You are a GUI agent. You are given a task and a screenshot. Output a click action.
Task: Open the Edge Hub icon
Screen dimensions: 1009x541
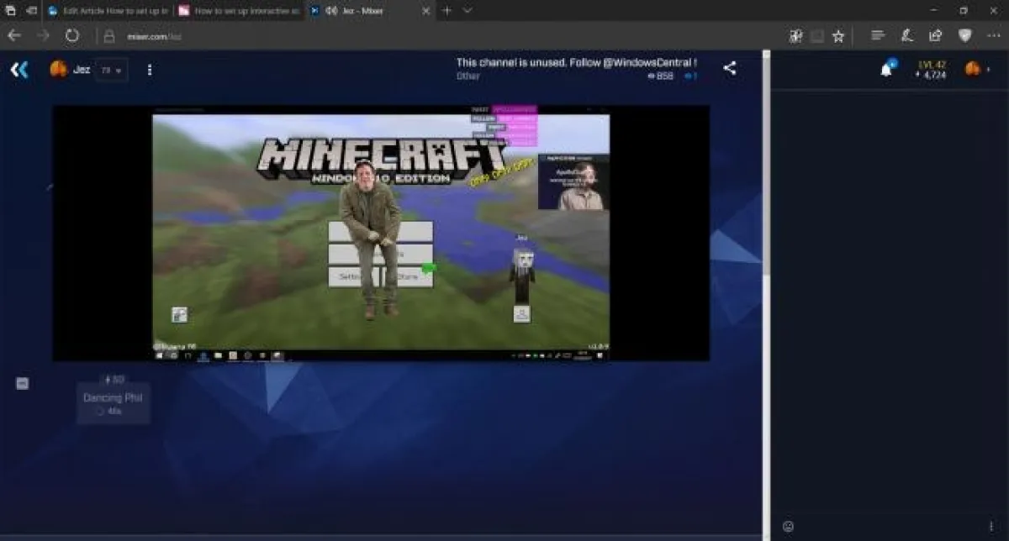pos(878,36)
